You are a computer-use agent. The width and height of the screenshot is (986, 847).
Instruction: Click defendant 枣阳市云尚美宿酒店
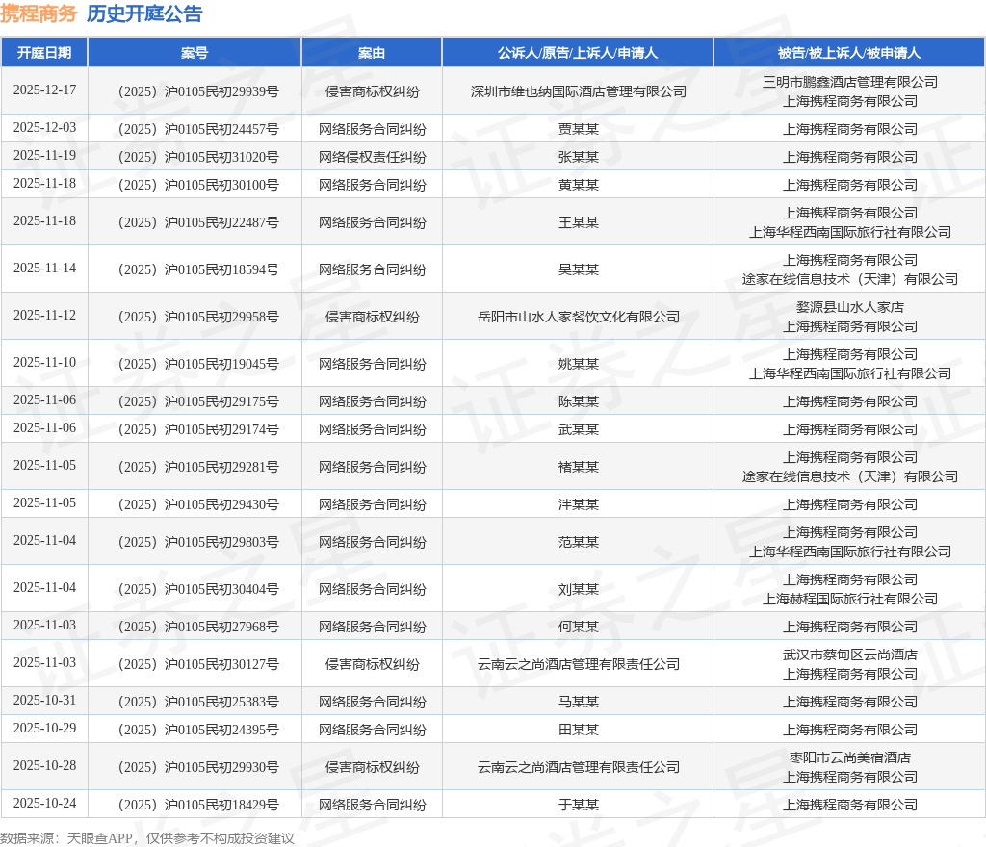850,757
